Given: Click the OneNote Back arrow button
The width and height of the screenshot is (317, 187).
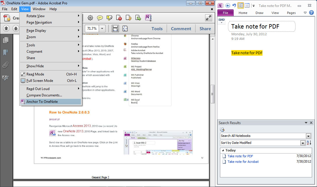Looking at the screenshot, I should (228, 6).
